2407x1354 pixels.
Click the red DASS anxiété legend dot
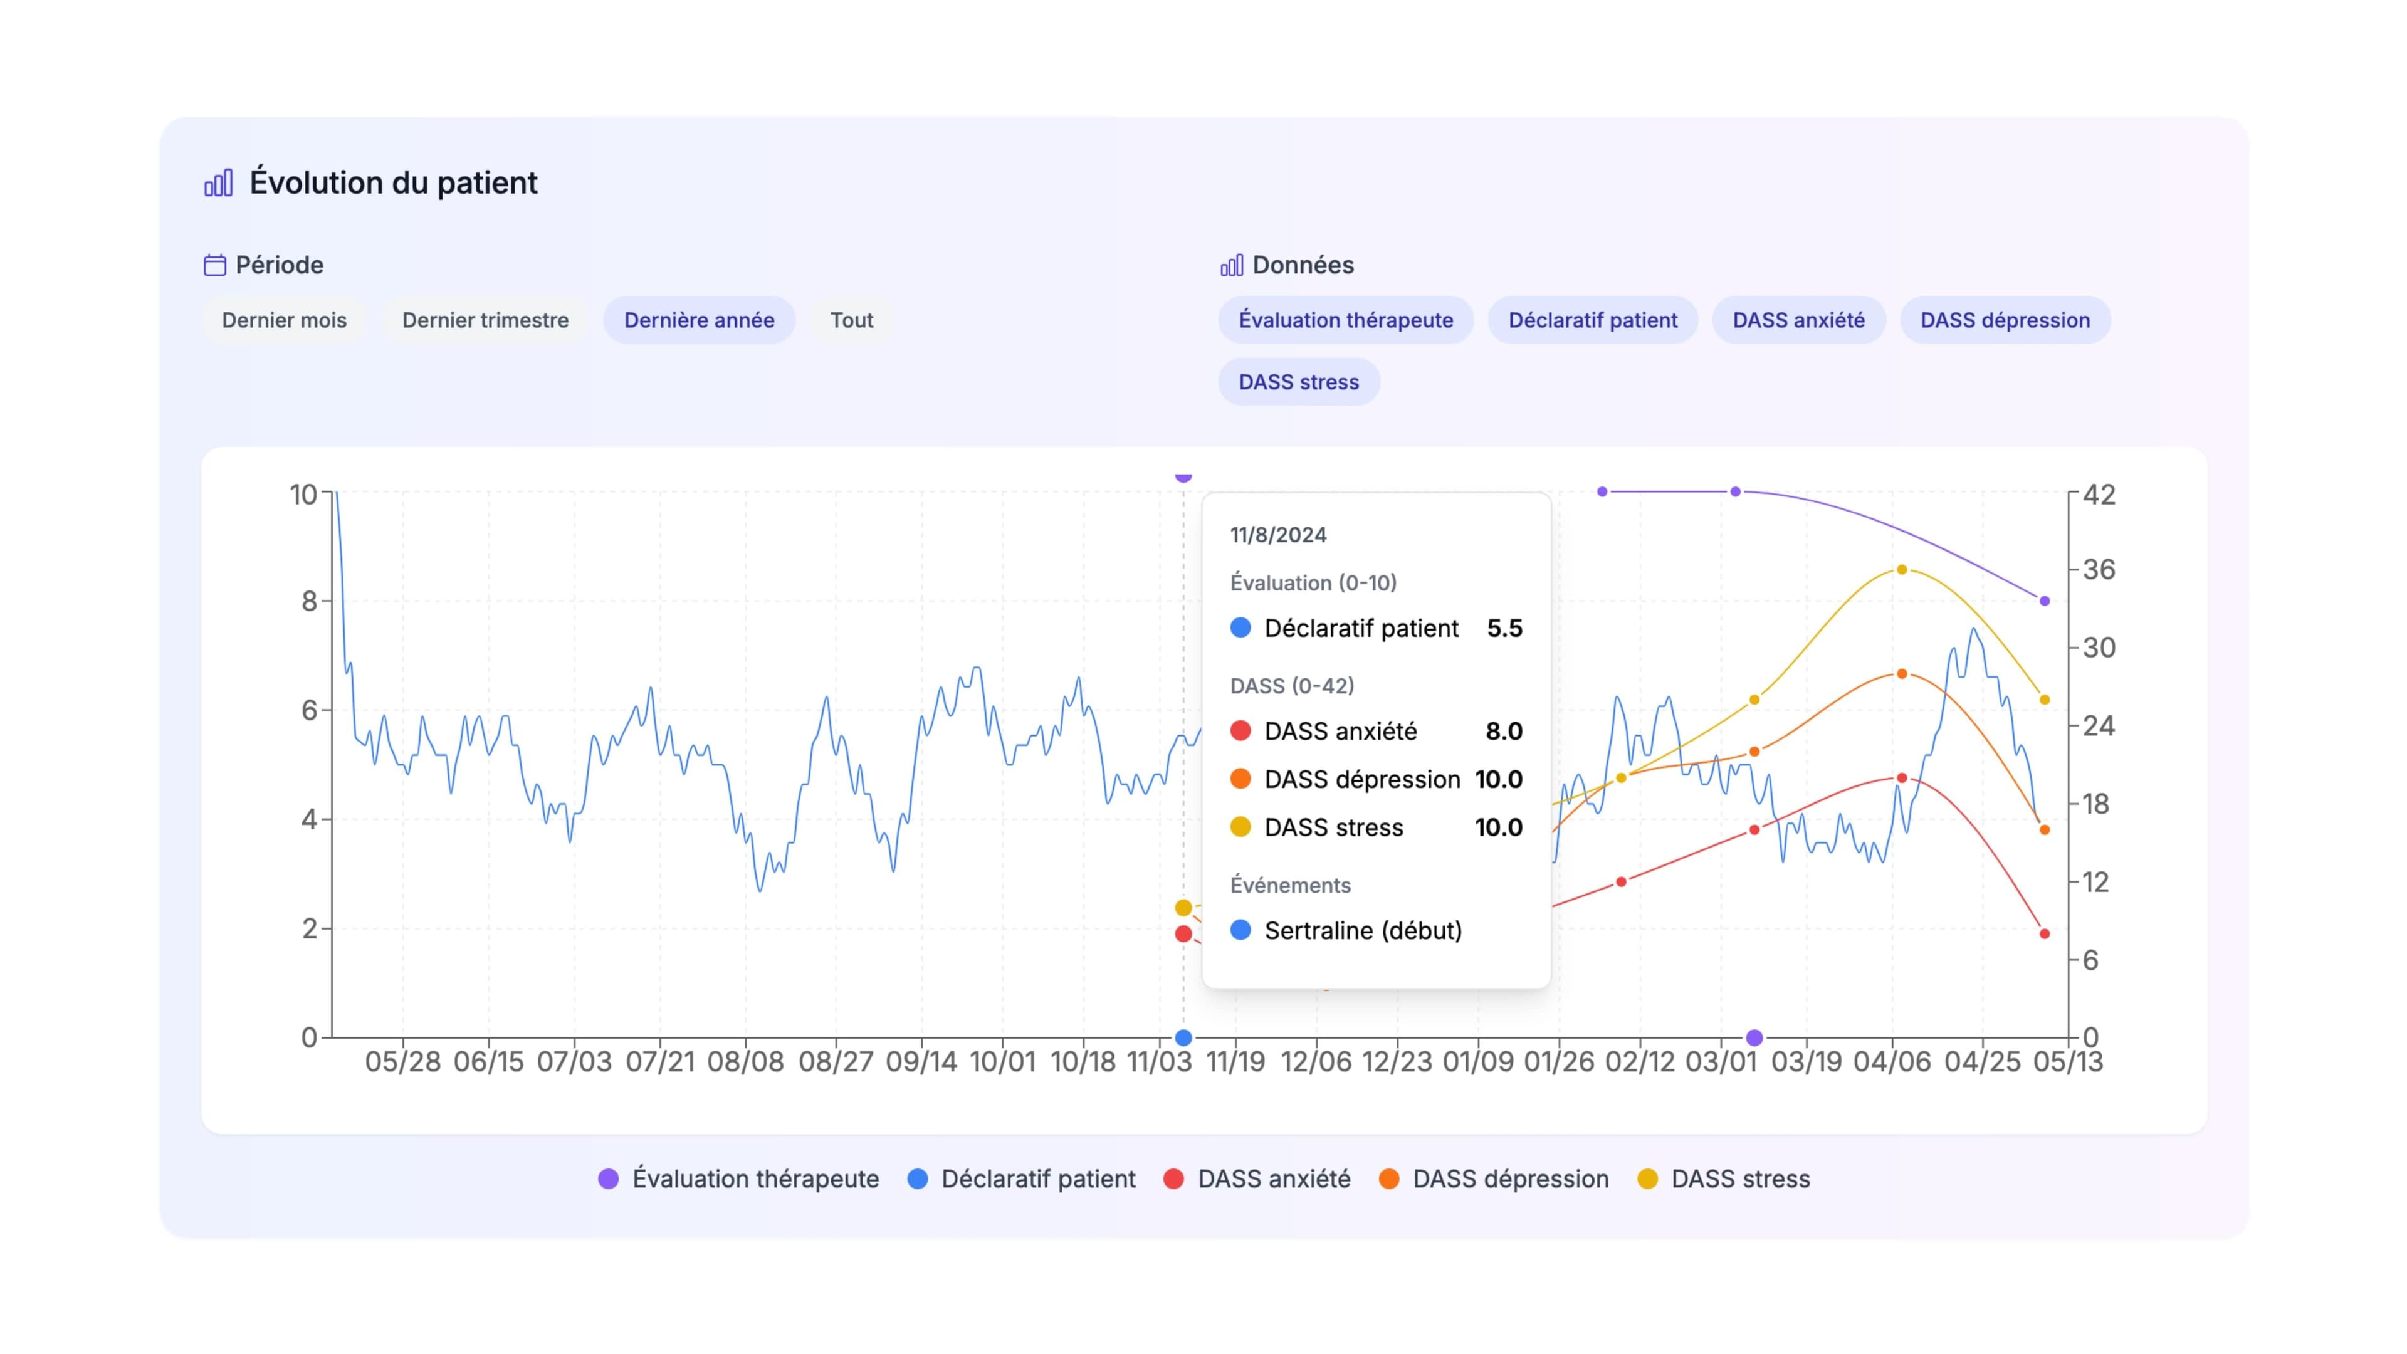[1173, 1179]
